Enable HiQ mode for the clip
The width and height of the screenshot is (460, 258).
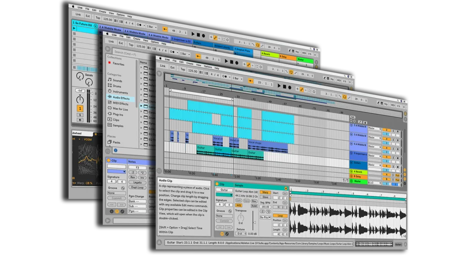tap(239, 205)
